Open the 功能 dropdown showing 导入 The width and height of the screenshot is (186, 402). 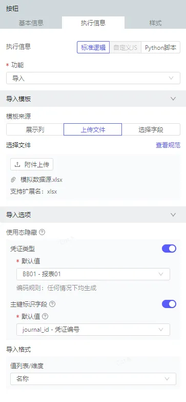(93, 78)
